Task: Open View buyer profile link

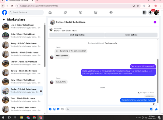Action: [x=111, y=43]
